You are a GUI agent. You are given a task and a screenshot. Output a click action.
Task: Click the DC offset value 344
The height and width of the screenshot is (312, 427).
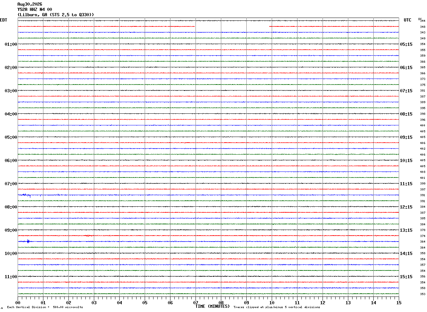coord(422,21)
